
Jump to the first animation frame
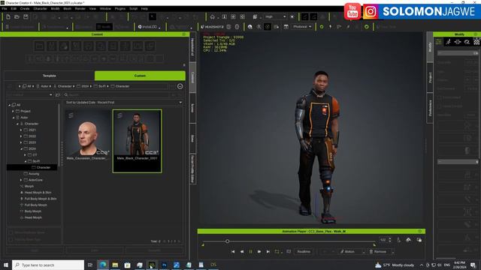(x=233, y=252)
